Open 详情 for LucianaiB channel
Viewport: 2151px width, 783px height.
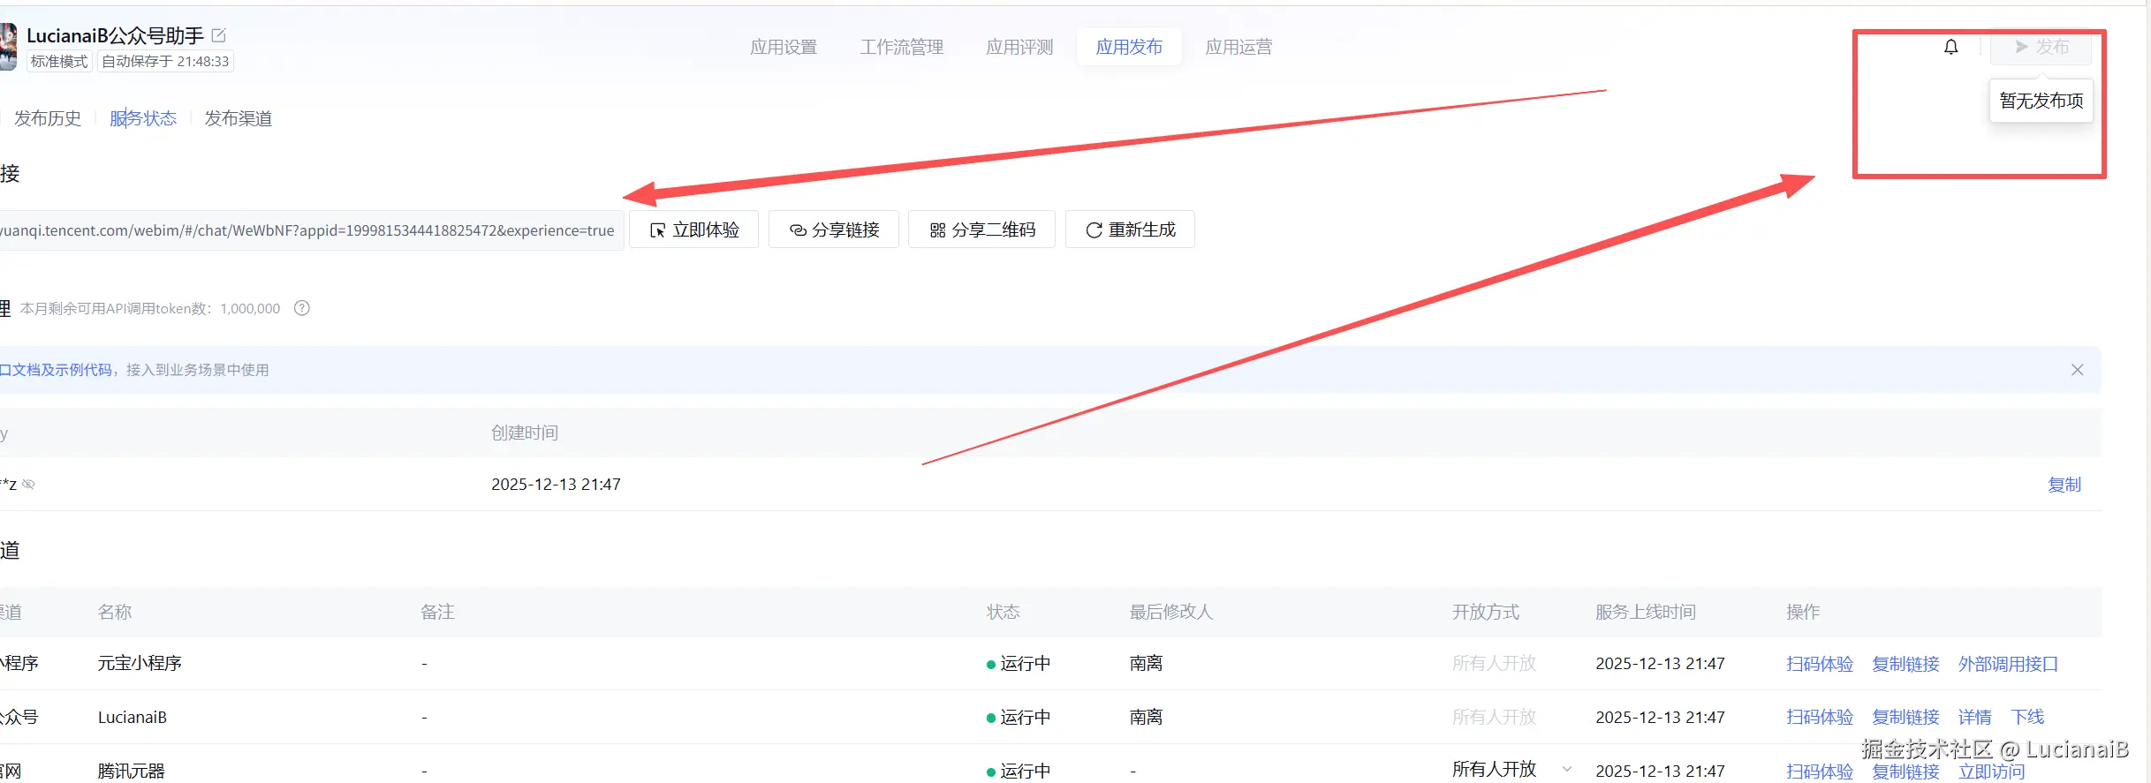click(x=1974, y=717)
